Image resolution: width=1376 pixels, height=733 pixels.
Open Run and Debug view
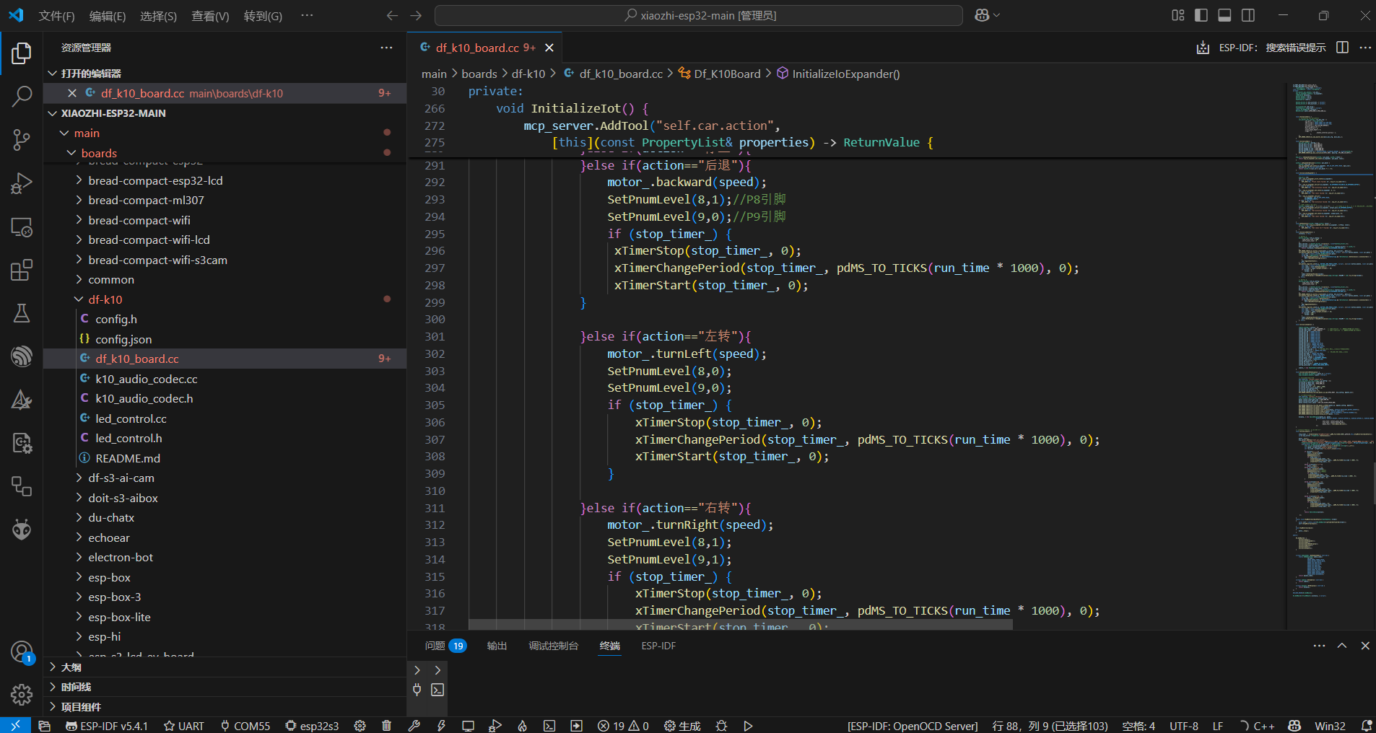pos(22,183)
